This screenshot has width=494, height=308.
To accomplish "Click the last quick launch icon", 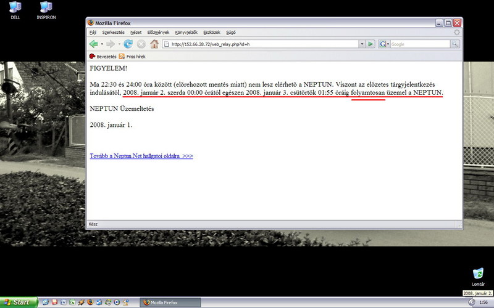I will coord(125,302).
